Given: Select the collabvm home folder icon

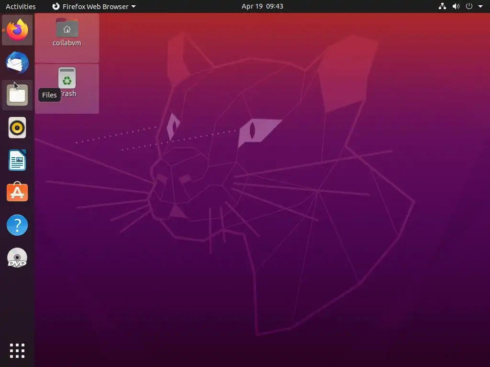Looking at the screenshot, I should click(x=67, y=27).
